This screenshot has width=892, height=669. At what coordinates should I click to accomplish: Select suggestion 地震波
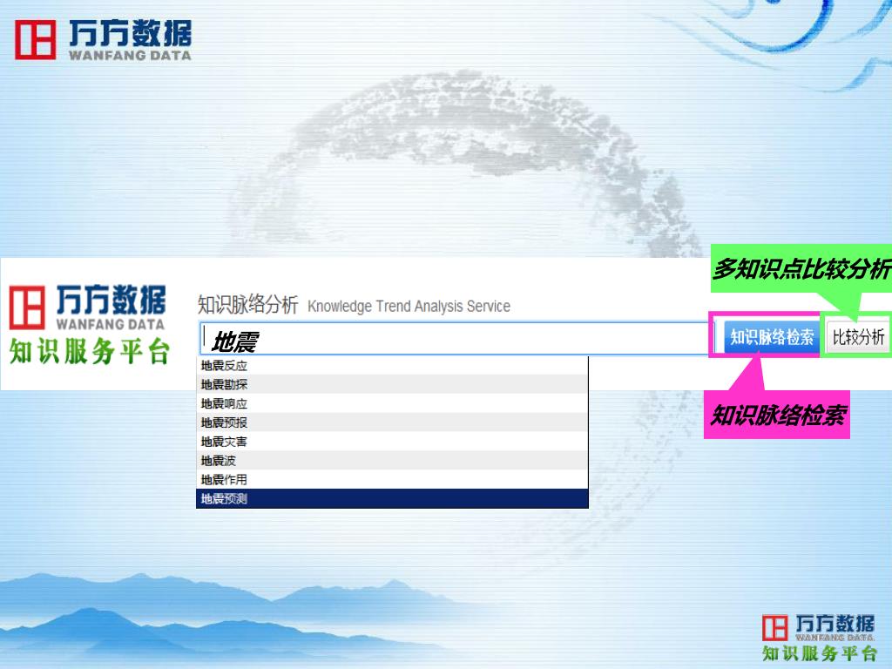(392, 460)
